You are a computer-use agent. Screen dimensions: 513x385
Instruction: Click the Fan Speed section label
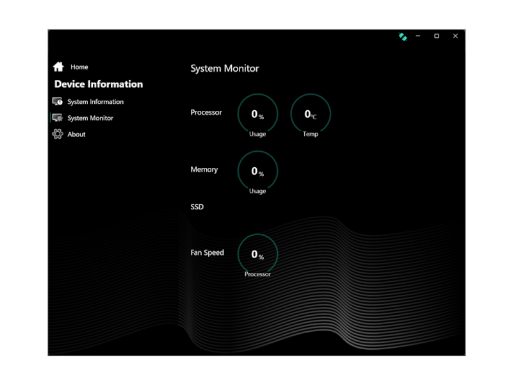pyautogui.click(x=208, y=252)
